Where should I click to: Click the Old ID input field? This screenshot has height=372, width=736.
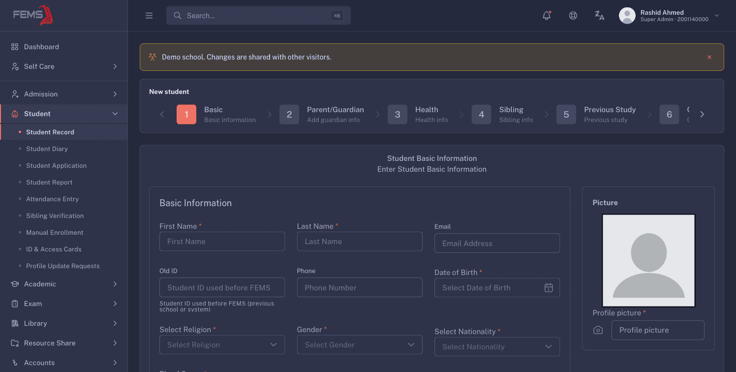tap(222, 288)
